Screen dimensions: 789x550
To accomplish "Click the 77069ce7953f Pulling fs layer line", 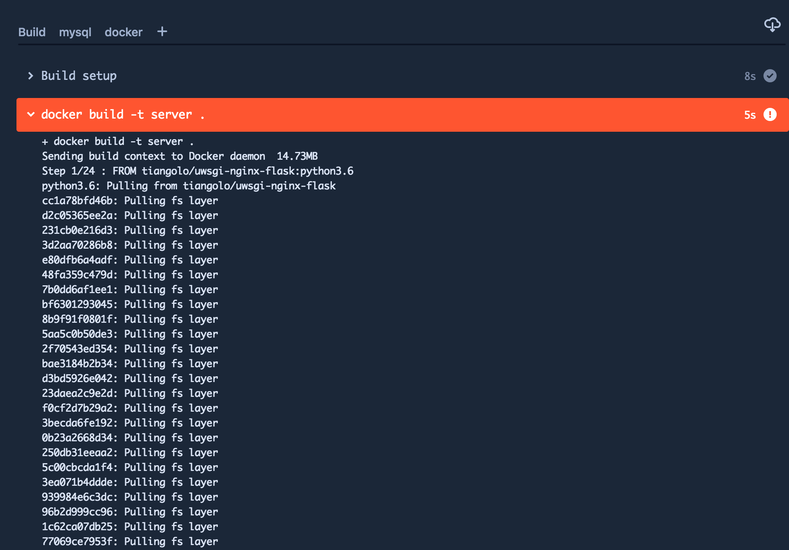I will coord(130,541).
